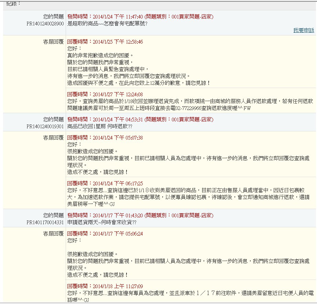Click the 您的問題 label above PR1401170014331
The image size is (317, 304).
point(53,215)
